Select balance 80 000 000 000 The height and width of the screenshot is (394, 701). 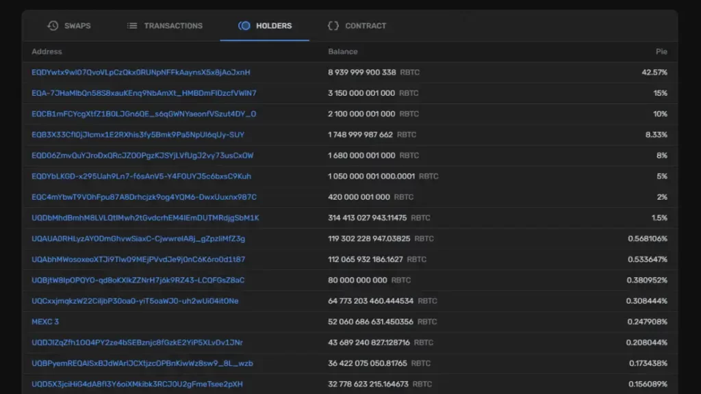click(357, 280)
